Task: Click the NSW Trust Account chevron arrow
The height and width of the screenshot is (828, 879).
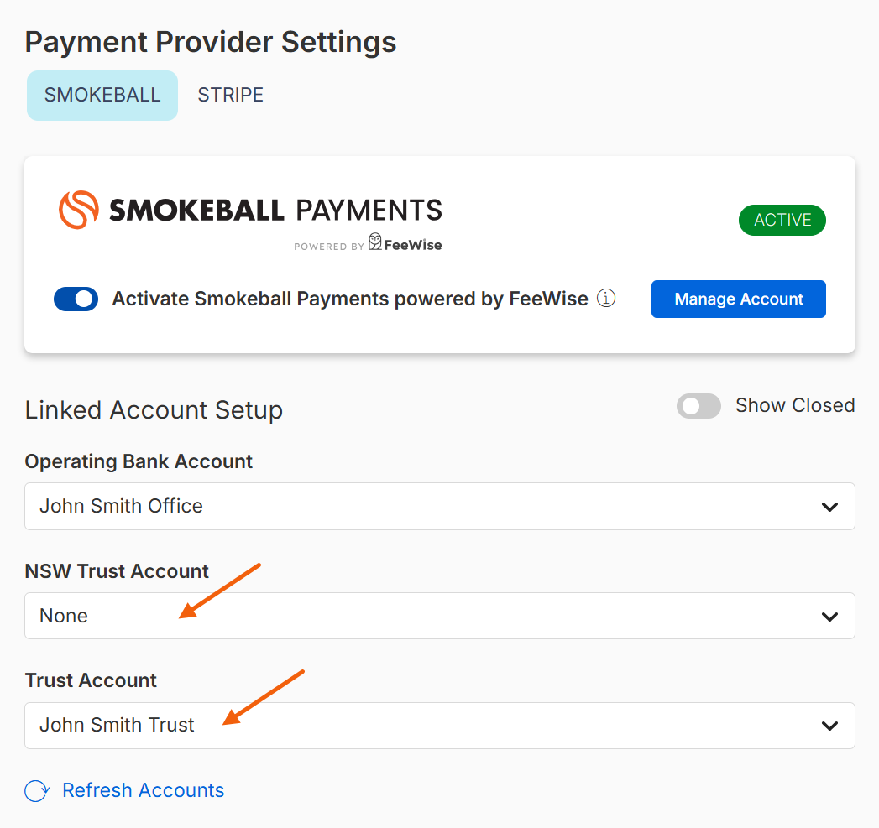Action: click(x=829, y=617)
